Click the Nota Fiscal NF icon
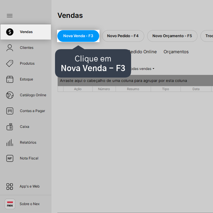This screenshot has width=213, height=213. click(x=10, y=158)
